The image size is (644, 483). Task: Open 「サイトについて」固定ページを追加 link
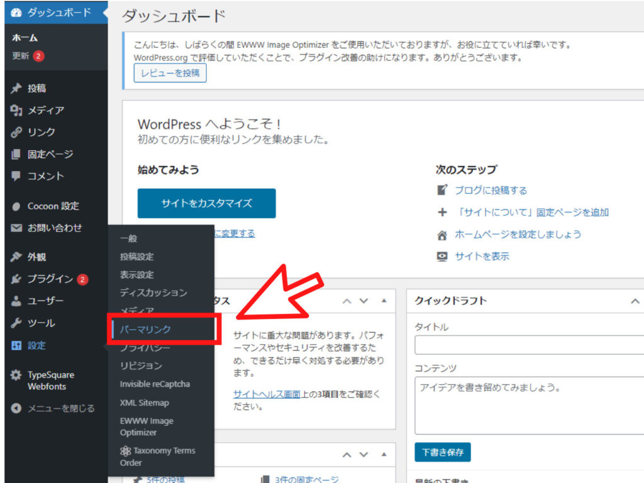coord(532,213)
